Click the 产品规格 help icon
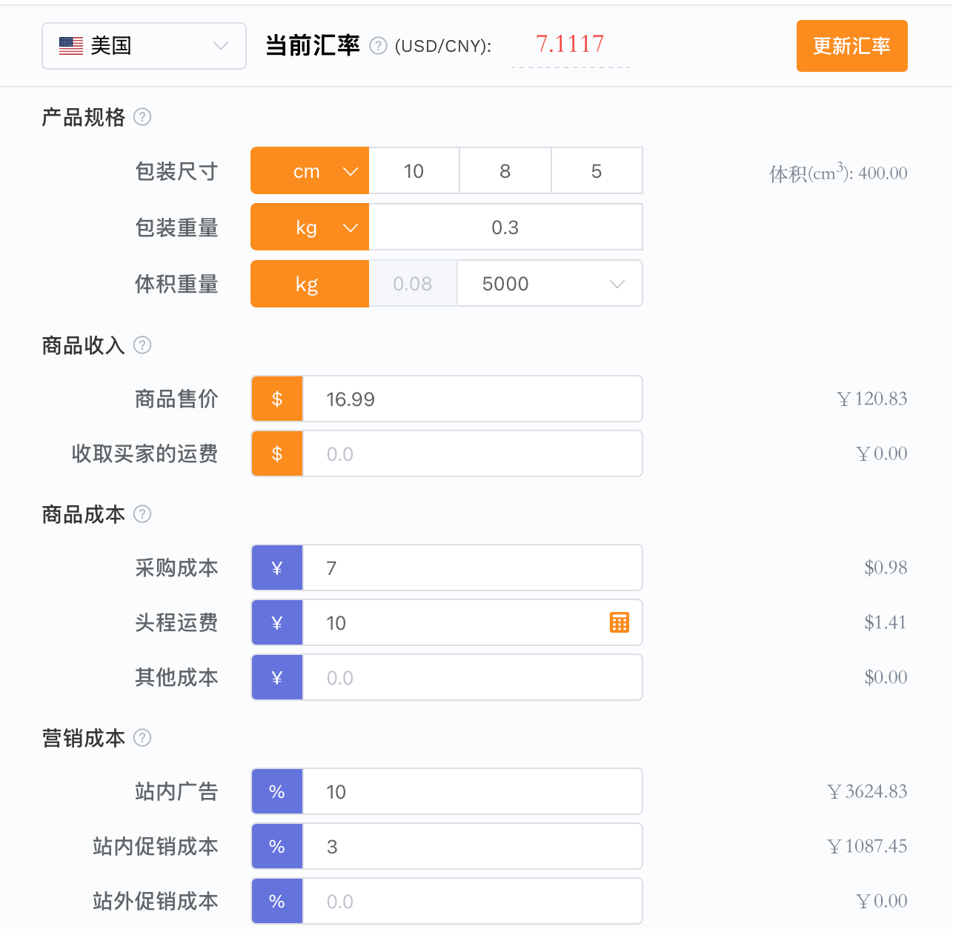This screenshot has height=935, width=953. click(x=142, y=117)
